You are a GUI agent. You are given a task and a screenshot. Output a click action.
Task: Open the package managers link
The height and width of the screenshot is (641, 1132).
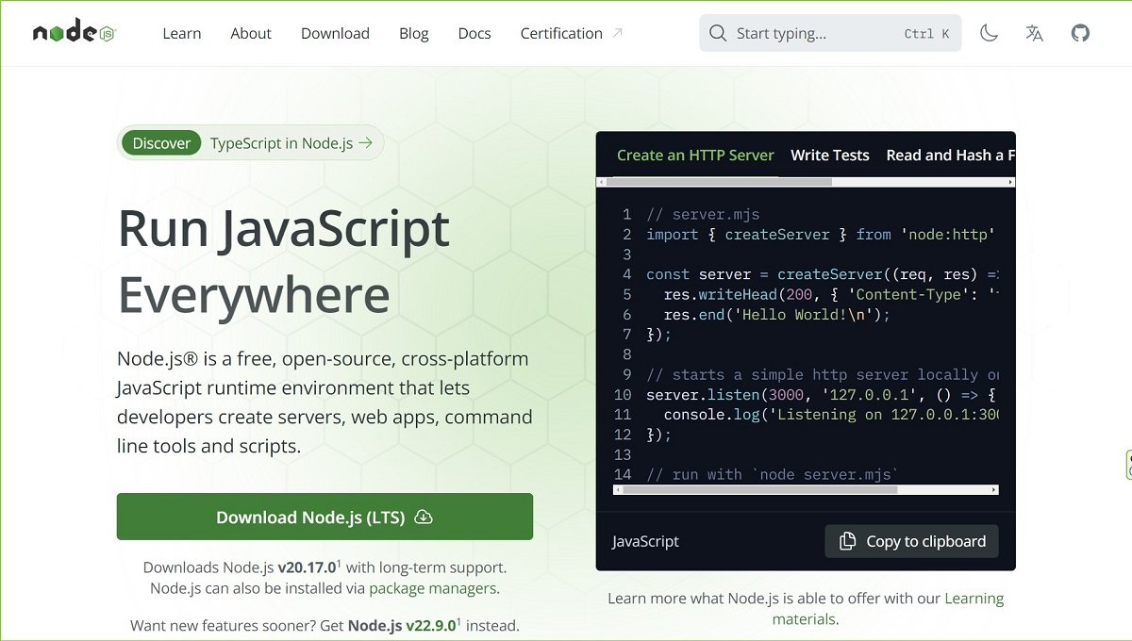tap(431, 587)
